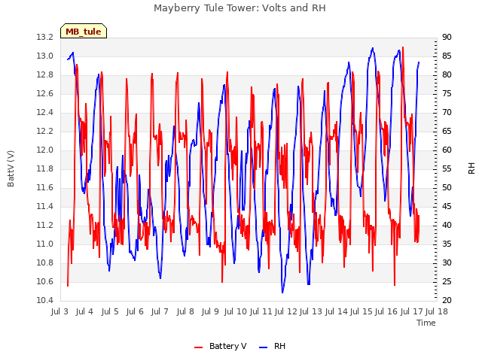
Task: Click the 13.2 left axis value
Action: point(44,37)
